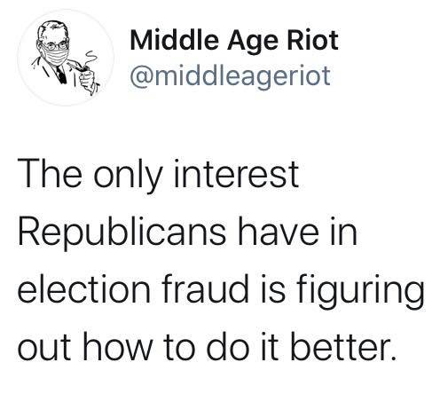This screenshot has width=440, height=394.
Task: Click the @ symbol of the handle
Action: tap(142, 77)
